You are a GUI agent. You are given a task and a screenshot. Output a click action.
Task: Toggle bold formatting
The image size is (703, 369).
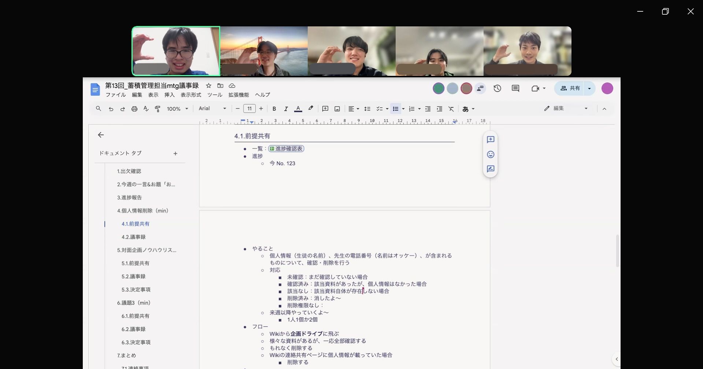point(274,109)
